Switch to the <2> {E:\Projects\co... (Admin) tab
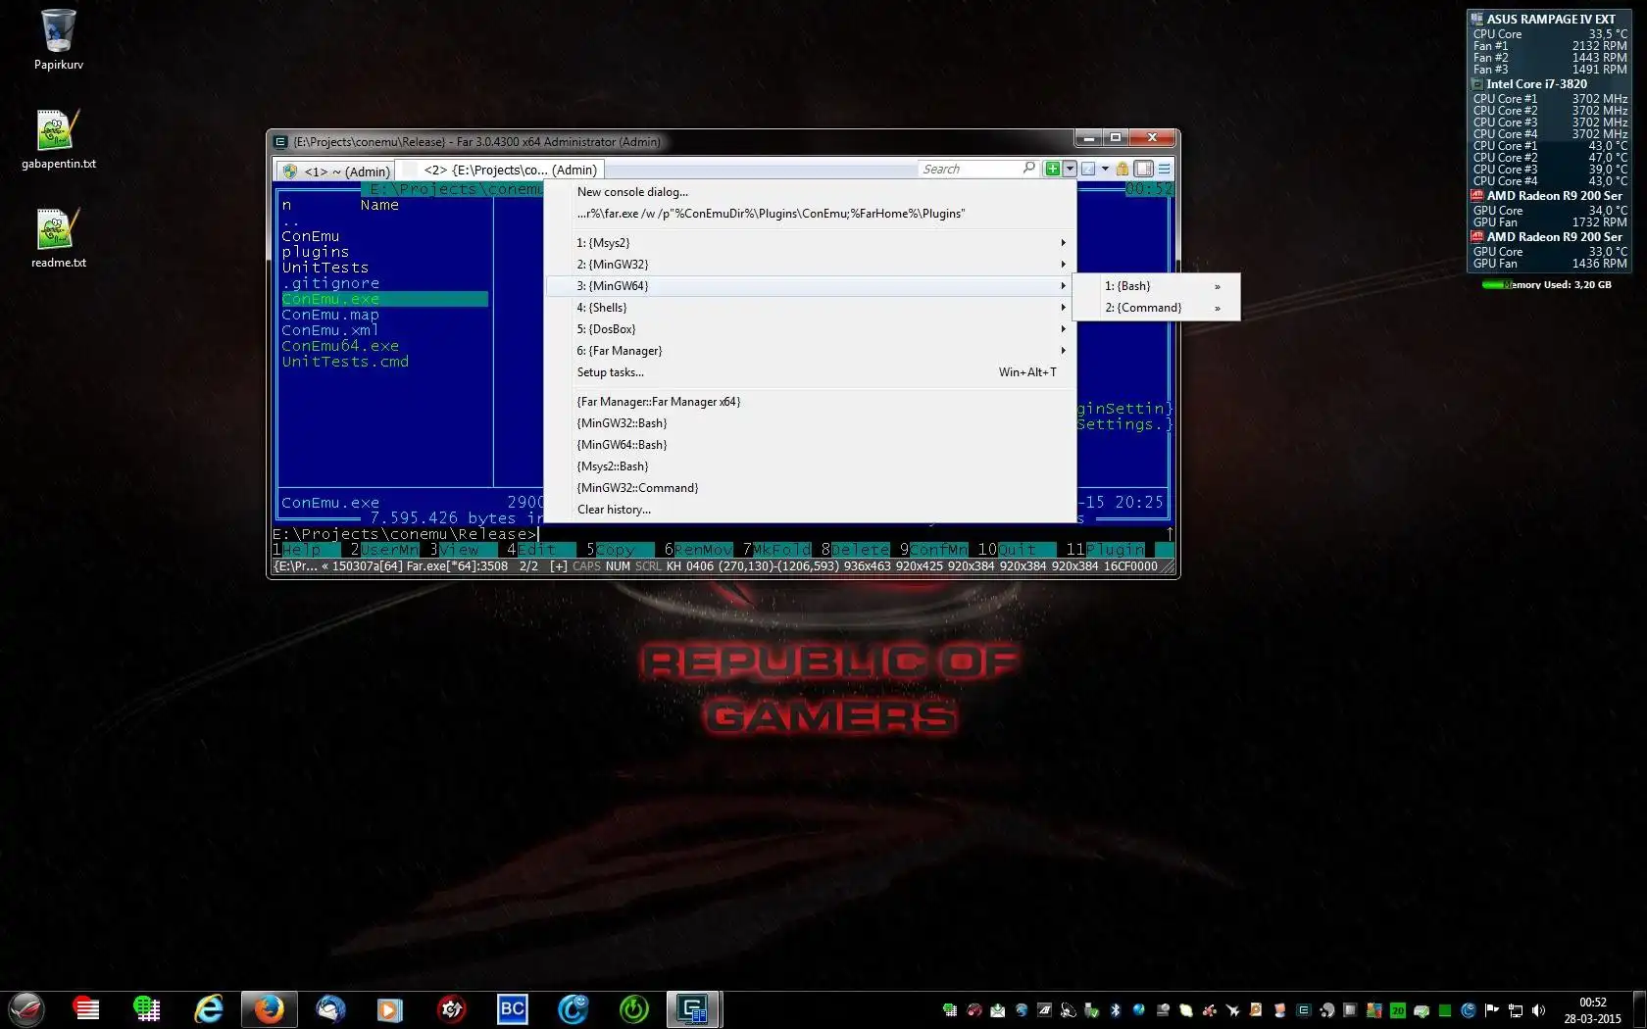 tap(500, 170)
